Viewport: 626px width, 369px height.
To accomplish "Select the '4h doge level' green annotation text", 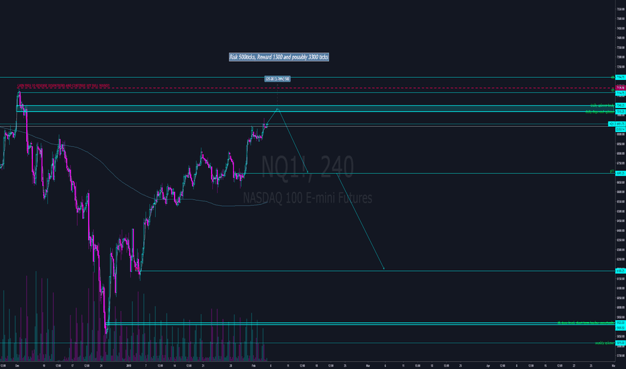I will (586, 323).
